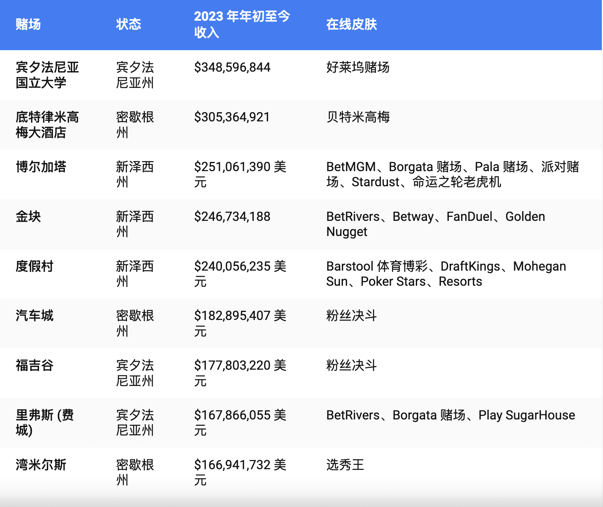Click 新泽西州 in the 博尔加塔 row
Viewport: 603px width, 507px height.
tap(135, 174)
